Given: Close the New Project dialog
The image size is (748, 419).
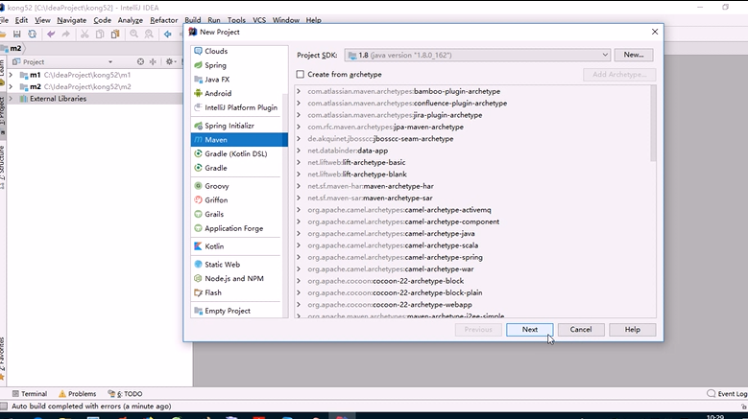Looking at the screenshot, I should click(655, 32).
